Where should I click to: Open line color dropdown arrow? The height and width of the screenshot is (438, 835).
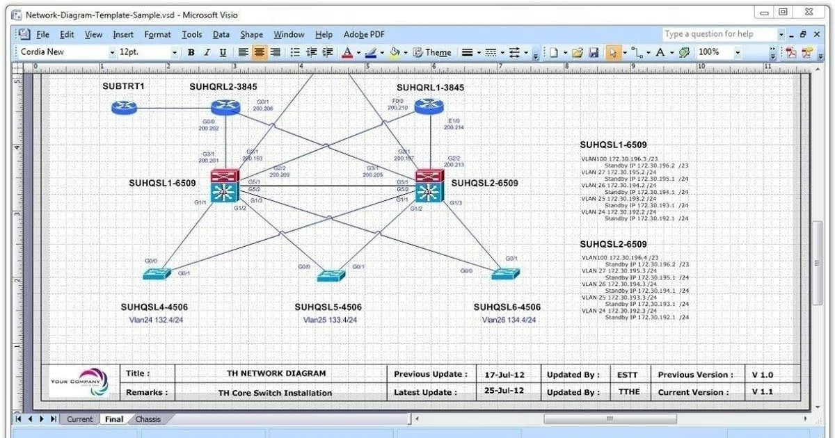(381, 52)
